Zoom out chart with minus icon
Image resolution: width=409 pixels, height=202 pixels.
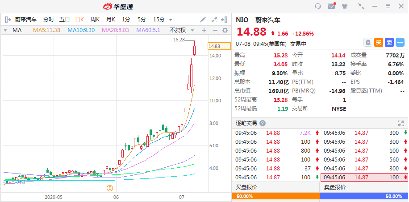[x=215, y=30]
